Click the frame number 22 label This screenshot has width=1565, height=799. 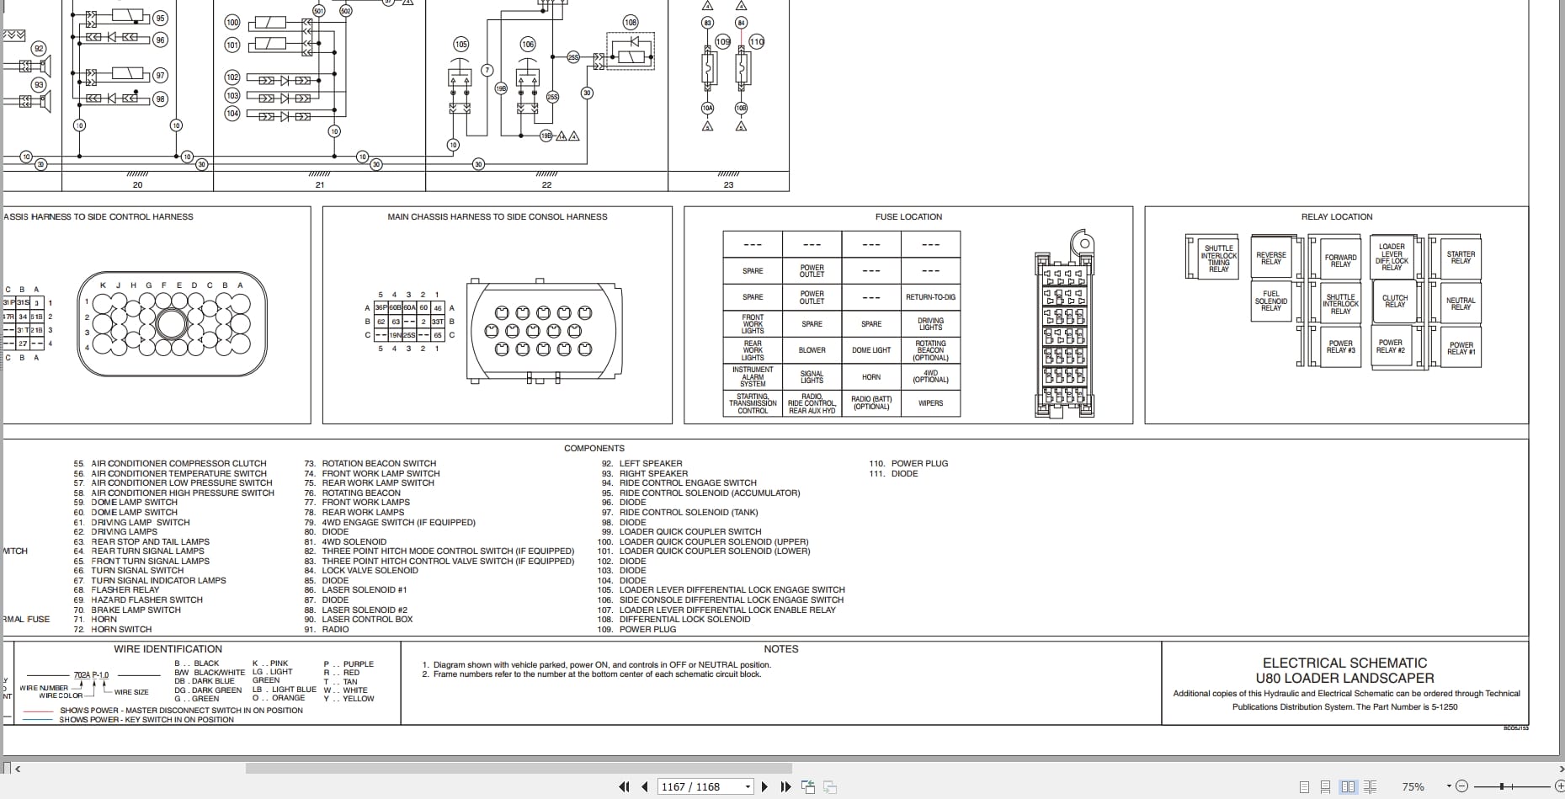(546, 184)
